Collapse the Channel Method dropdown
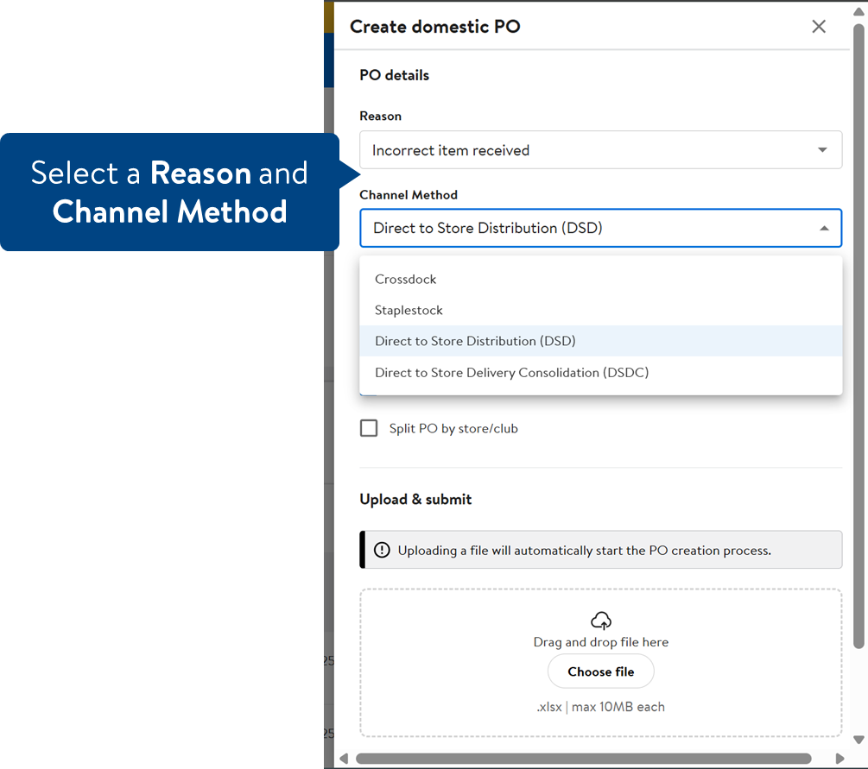Image resolution: width=868 pixels, height=769 pixels. pyautogui.click(x=600, y=228)
